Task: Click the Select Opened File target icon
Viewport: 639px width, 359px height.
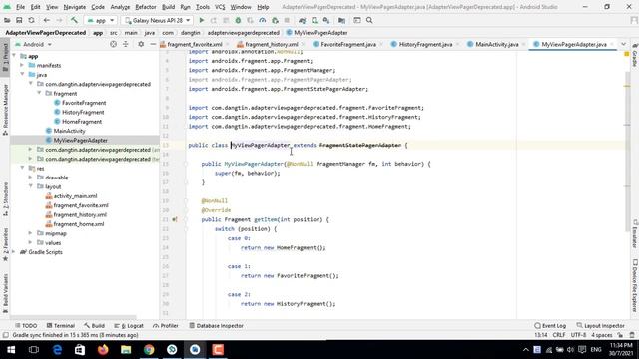Action: click(x=113, y=44)
